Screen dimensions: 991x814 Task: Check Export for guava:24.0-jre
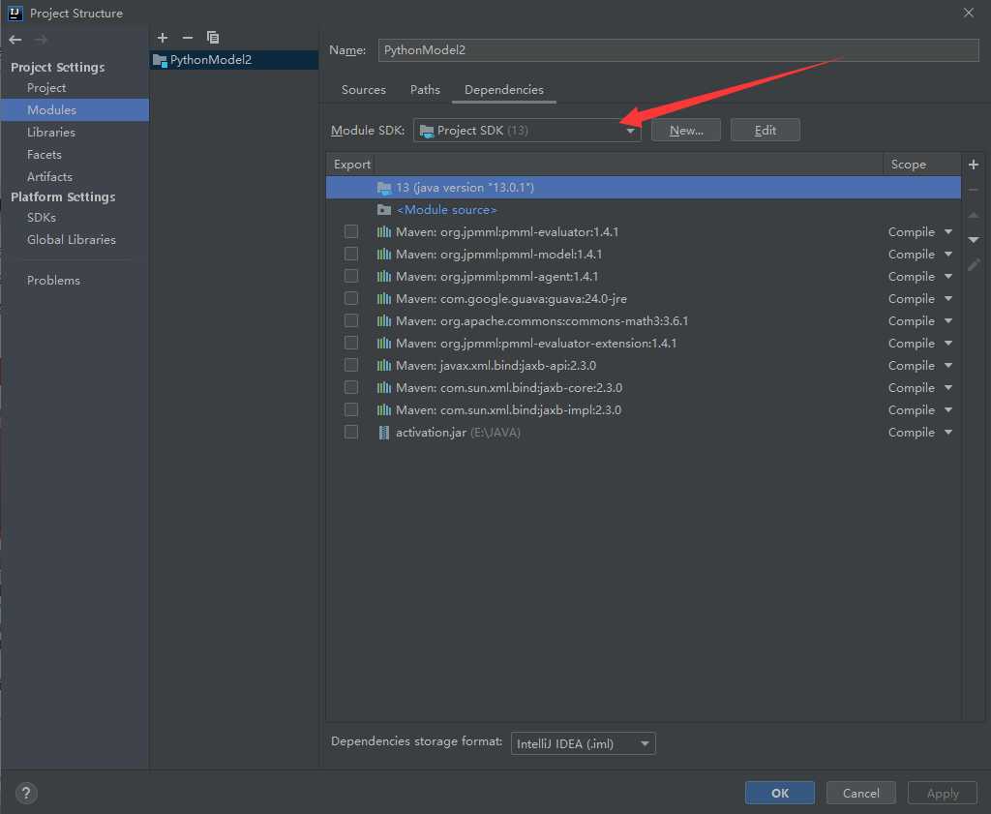[x=350, y=298]
